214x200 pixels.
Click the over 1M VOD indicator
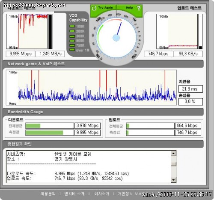click(72, 50)
